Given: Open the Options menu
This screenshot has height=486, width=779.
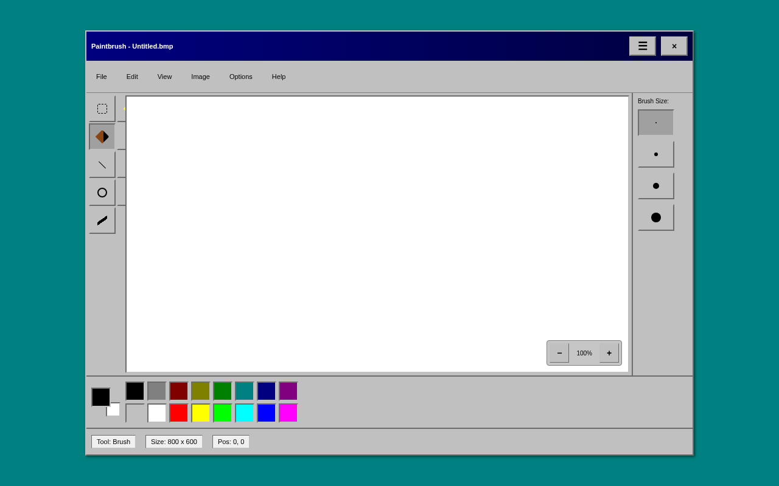Looking at the screenshot, I should (240, 77).
